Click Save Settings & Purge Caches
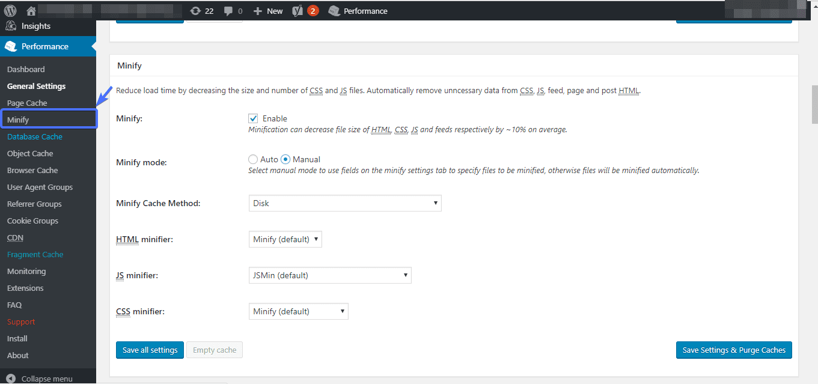Image resolution: width=818 pixels, height=384 pixels. [x=734, y=350]
